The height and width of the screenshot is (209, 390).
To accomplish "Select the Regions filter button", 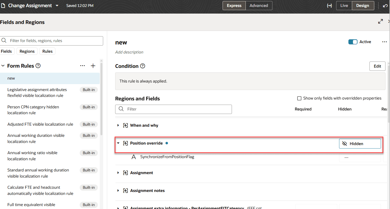I will [x=27, y=51].
